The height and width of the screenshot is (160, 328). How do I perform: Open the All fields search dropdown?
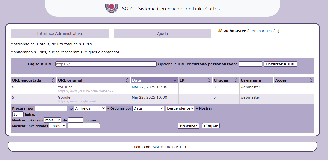coord(90,108)
